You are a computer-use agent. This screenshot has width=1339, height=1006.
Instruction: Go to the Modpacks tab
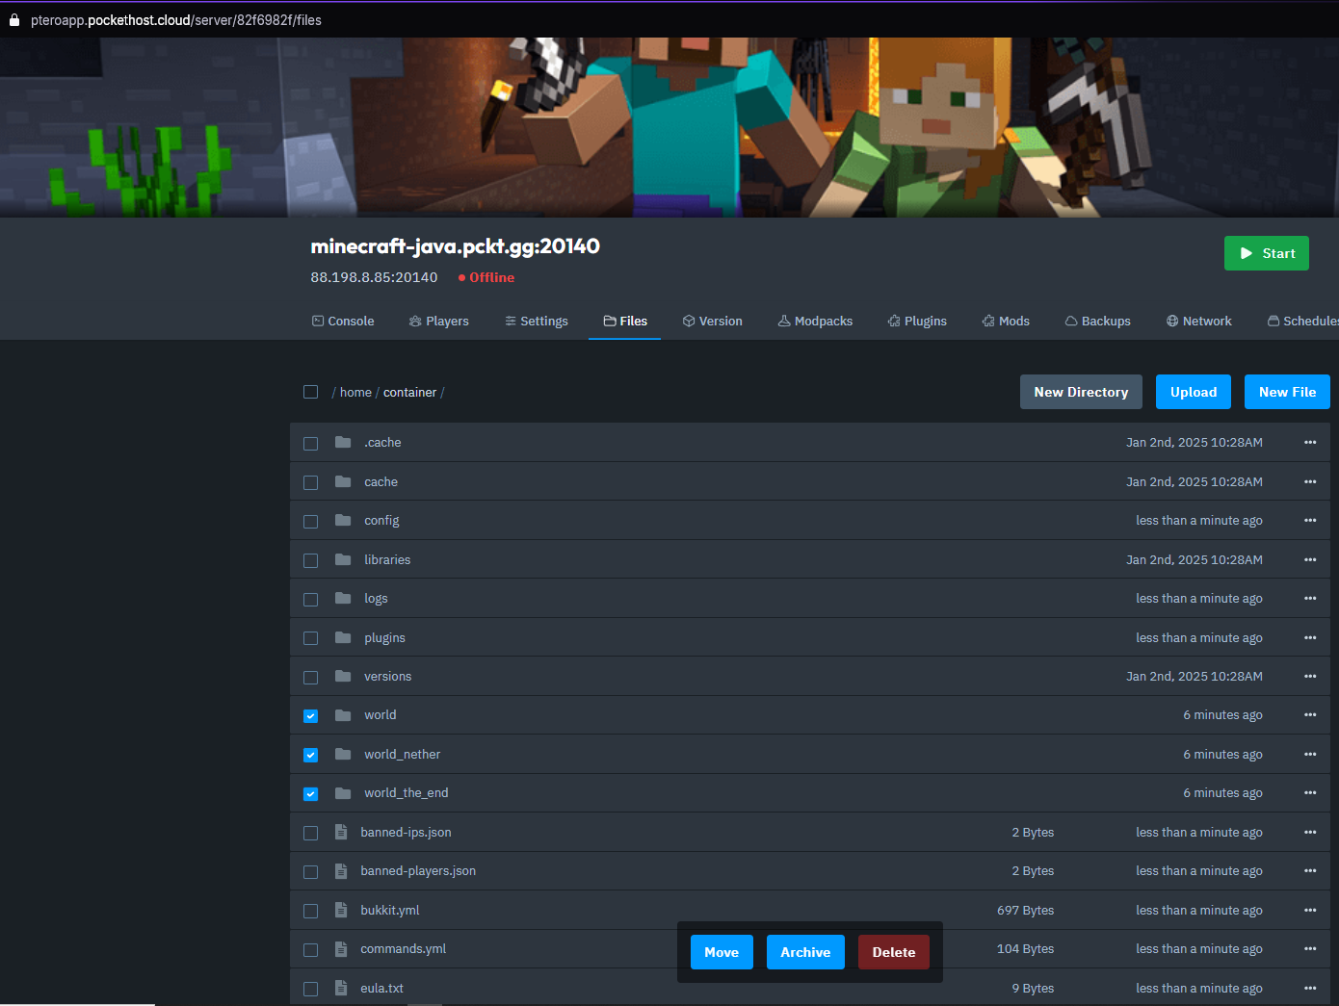816,322
